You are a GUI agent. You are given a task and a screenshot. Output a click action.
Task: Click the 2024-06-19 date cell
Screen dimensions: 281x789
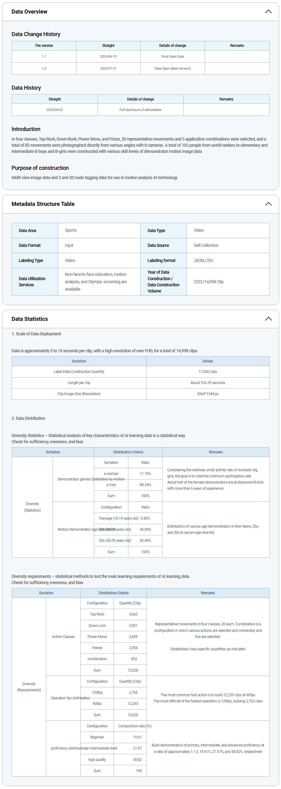tap(108, 56)
